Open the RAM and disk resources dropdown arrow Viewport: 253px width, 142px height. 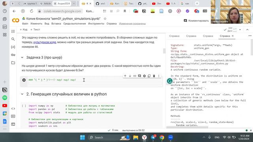click(x=240, y=30)
